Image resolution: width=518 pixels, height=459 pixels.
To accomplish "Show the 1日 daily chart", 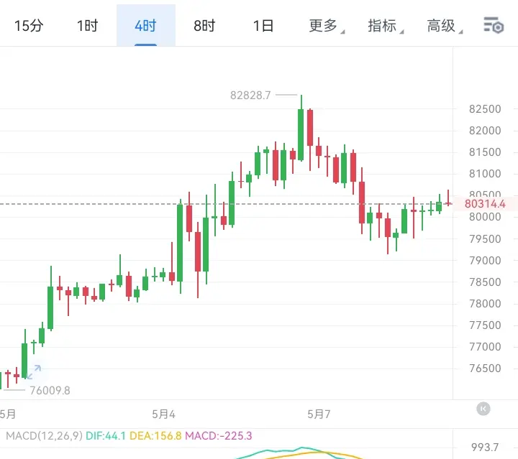I will tap(263, 26).
